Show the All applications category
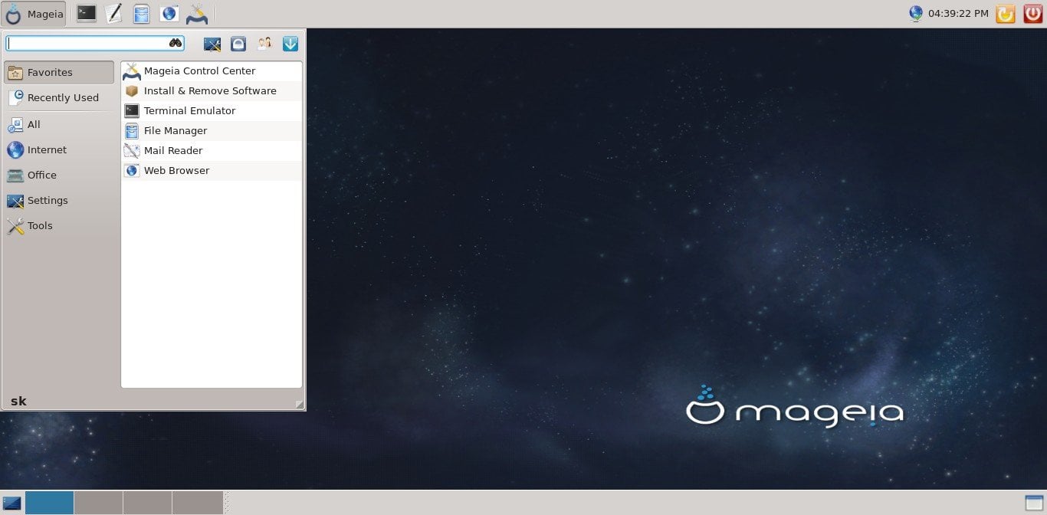The width and height of the screenshot is (1047, 515). [59, 125]
